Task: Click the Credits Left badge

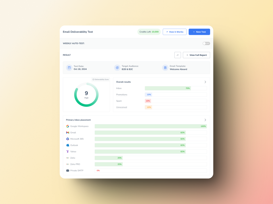Action: point(149,32)
